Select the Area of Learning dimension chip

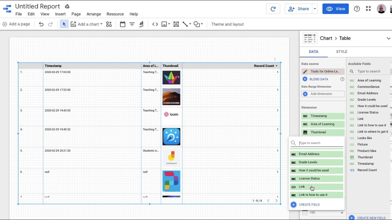[323, 124]
